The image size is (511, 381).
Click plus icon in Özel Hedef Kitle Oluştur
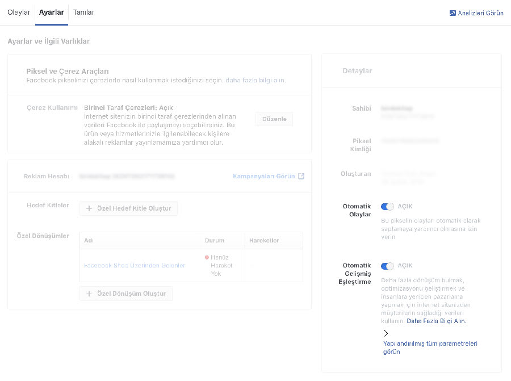[89, 208]
